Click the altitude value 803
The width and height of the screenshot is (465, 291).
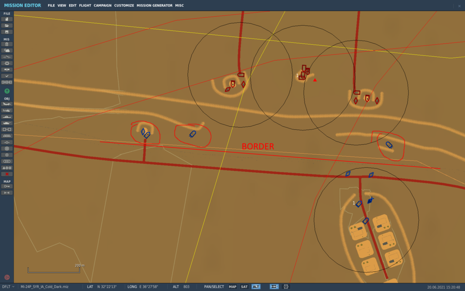point(186,286)
